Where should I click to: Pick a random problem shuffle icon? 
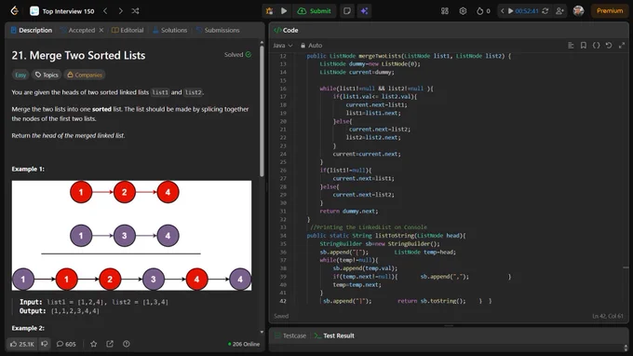coord(135,11)
